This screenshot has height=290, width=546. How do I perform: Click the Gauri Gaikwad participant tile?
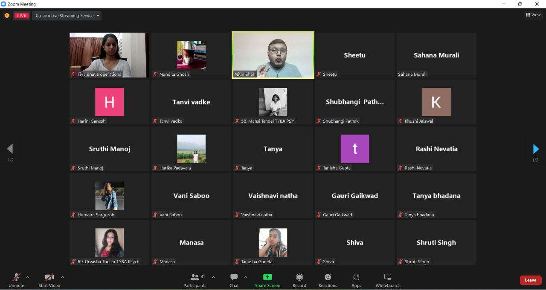[355, 196]
